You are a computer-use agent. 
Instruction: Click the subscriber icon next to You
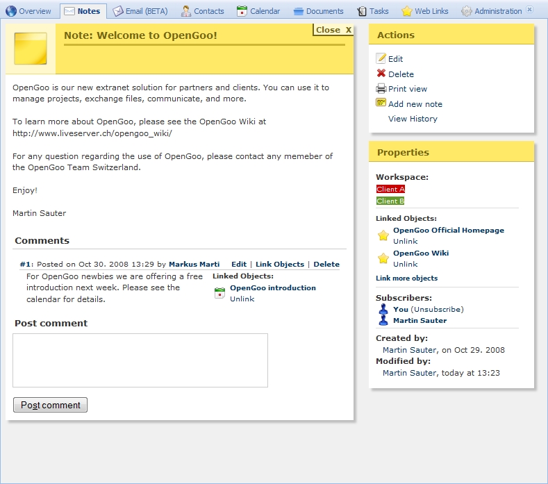(x=383, y=309)
